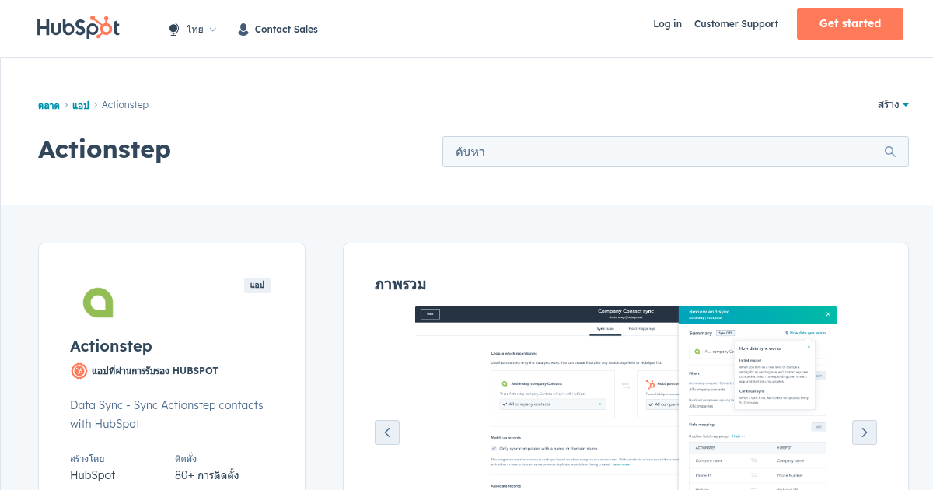The height and width of the screenshot is (490, 933).
Task: Open the overview screenshot image
Action: 626,397
